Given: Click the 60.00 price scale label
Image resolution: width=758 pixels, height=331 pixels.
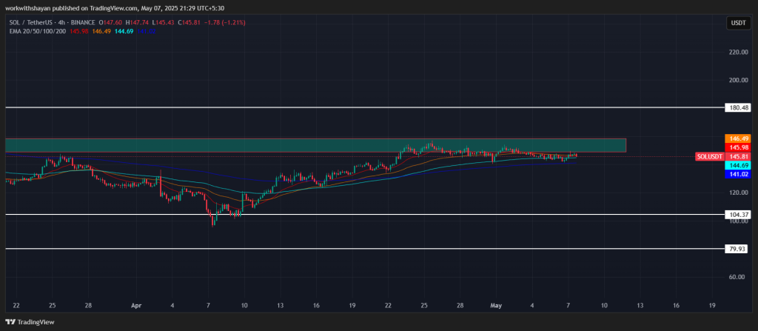Looking at the screenshot, I should pyautogui.click(x=738, y=277).
